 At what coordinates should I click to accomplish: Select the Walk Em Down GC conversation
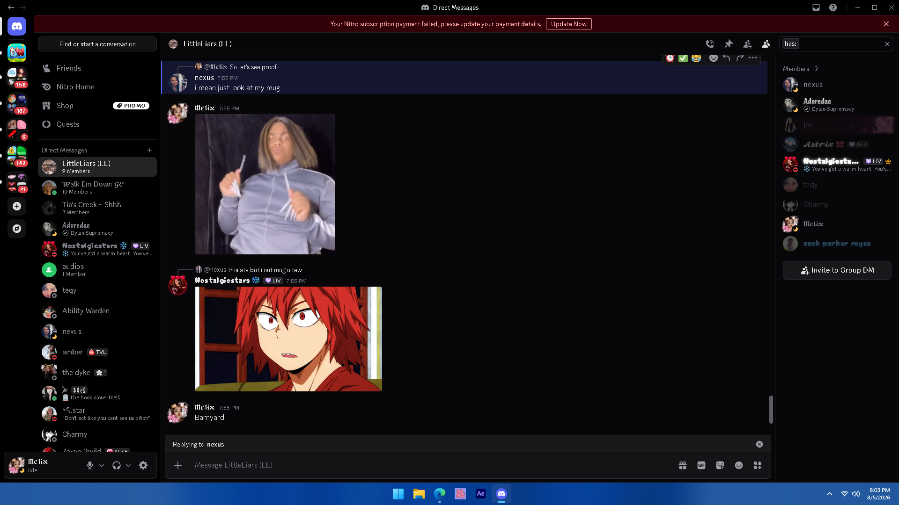[97, 188]
